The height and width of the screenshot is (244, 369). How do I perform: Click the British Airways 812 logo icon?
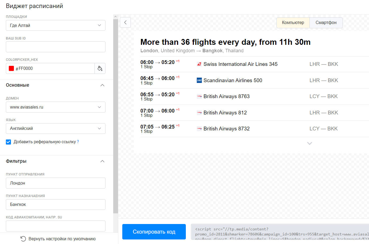coord(199,113)
